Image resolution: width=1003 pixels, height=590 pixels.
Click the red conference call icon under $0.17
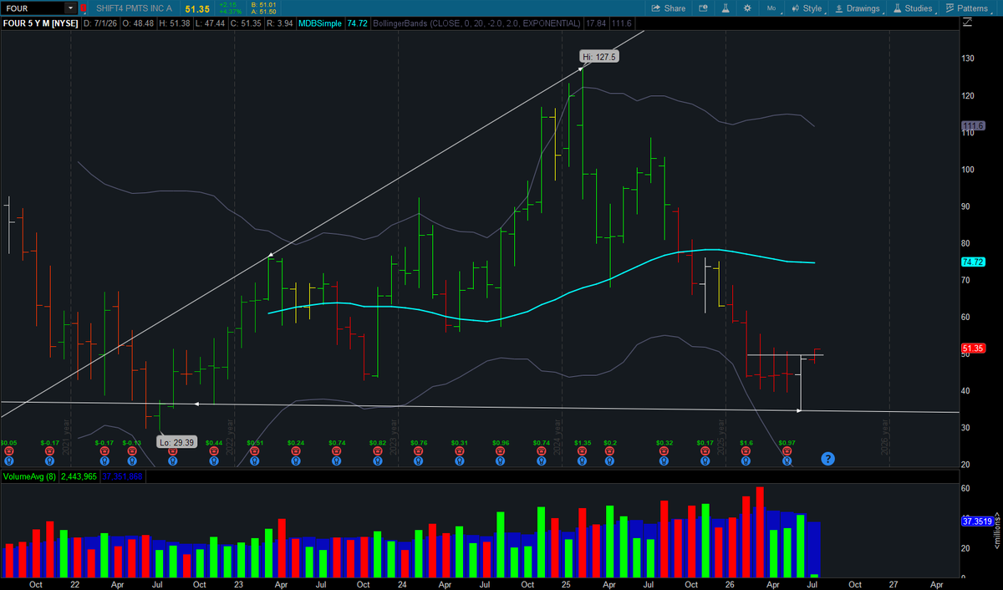[x=705, y=450]
